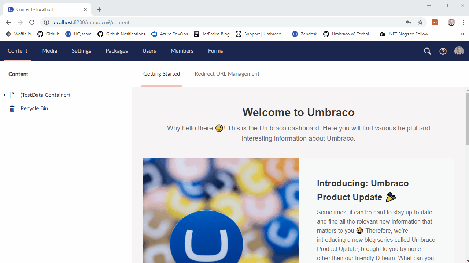Viewport: 469px width, 263px height.
Task: Open the browser profile avatar menu
Action: [x=451, y=22]
